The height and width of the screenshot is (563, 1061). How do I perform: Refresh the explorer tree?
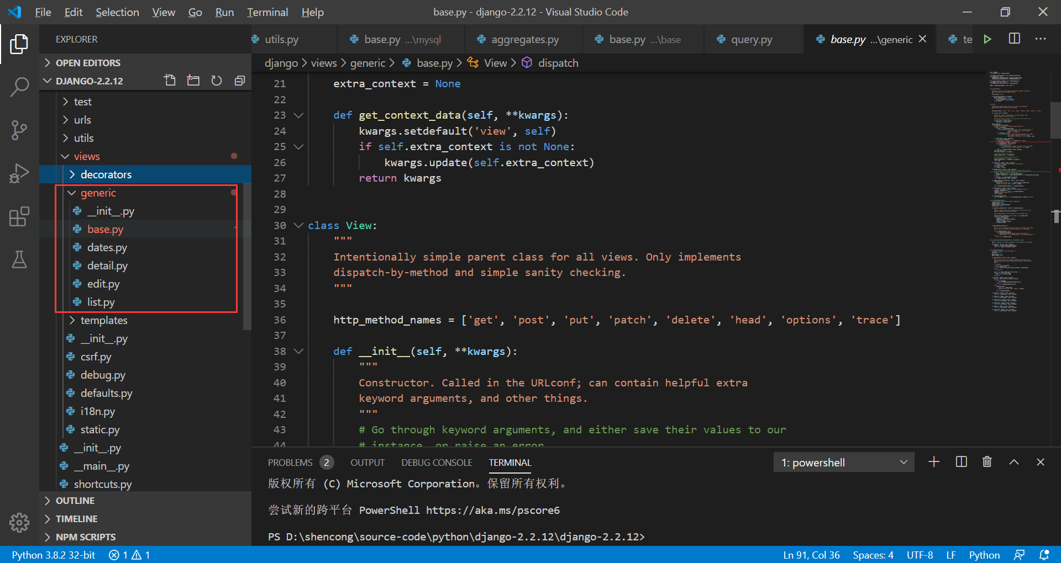[x=217, y=81]
